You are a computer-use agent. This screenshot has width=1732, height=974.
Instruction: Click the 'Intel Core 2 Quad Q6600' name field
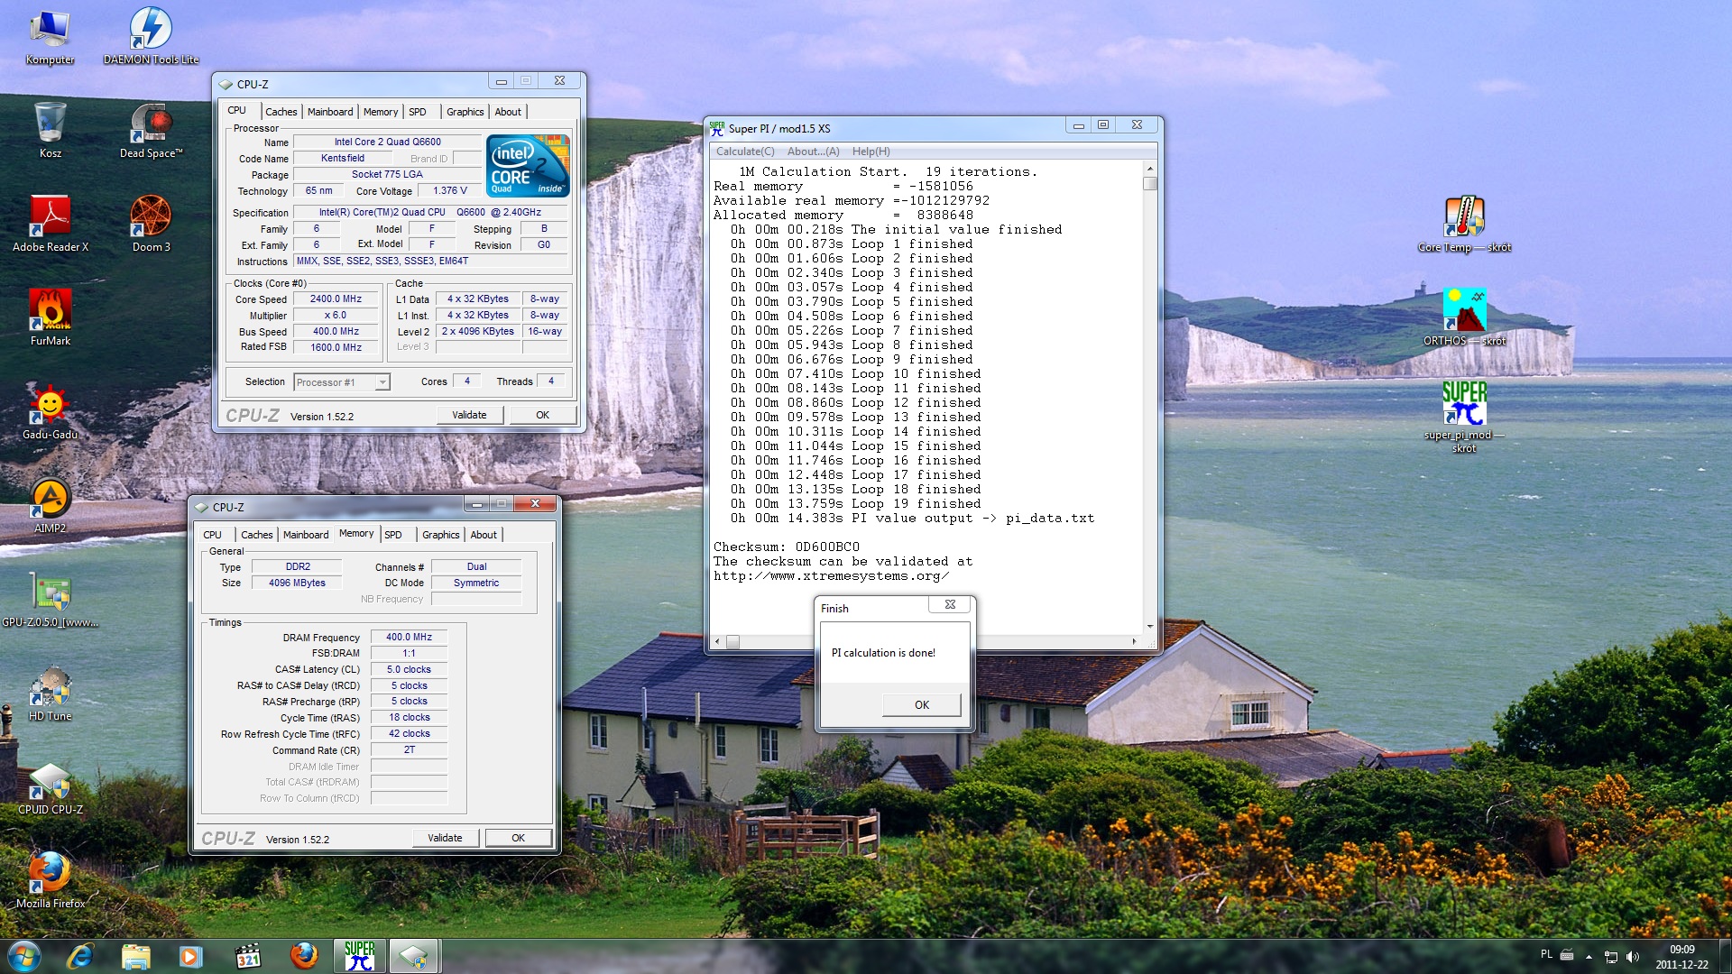[x=387, y=142]
